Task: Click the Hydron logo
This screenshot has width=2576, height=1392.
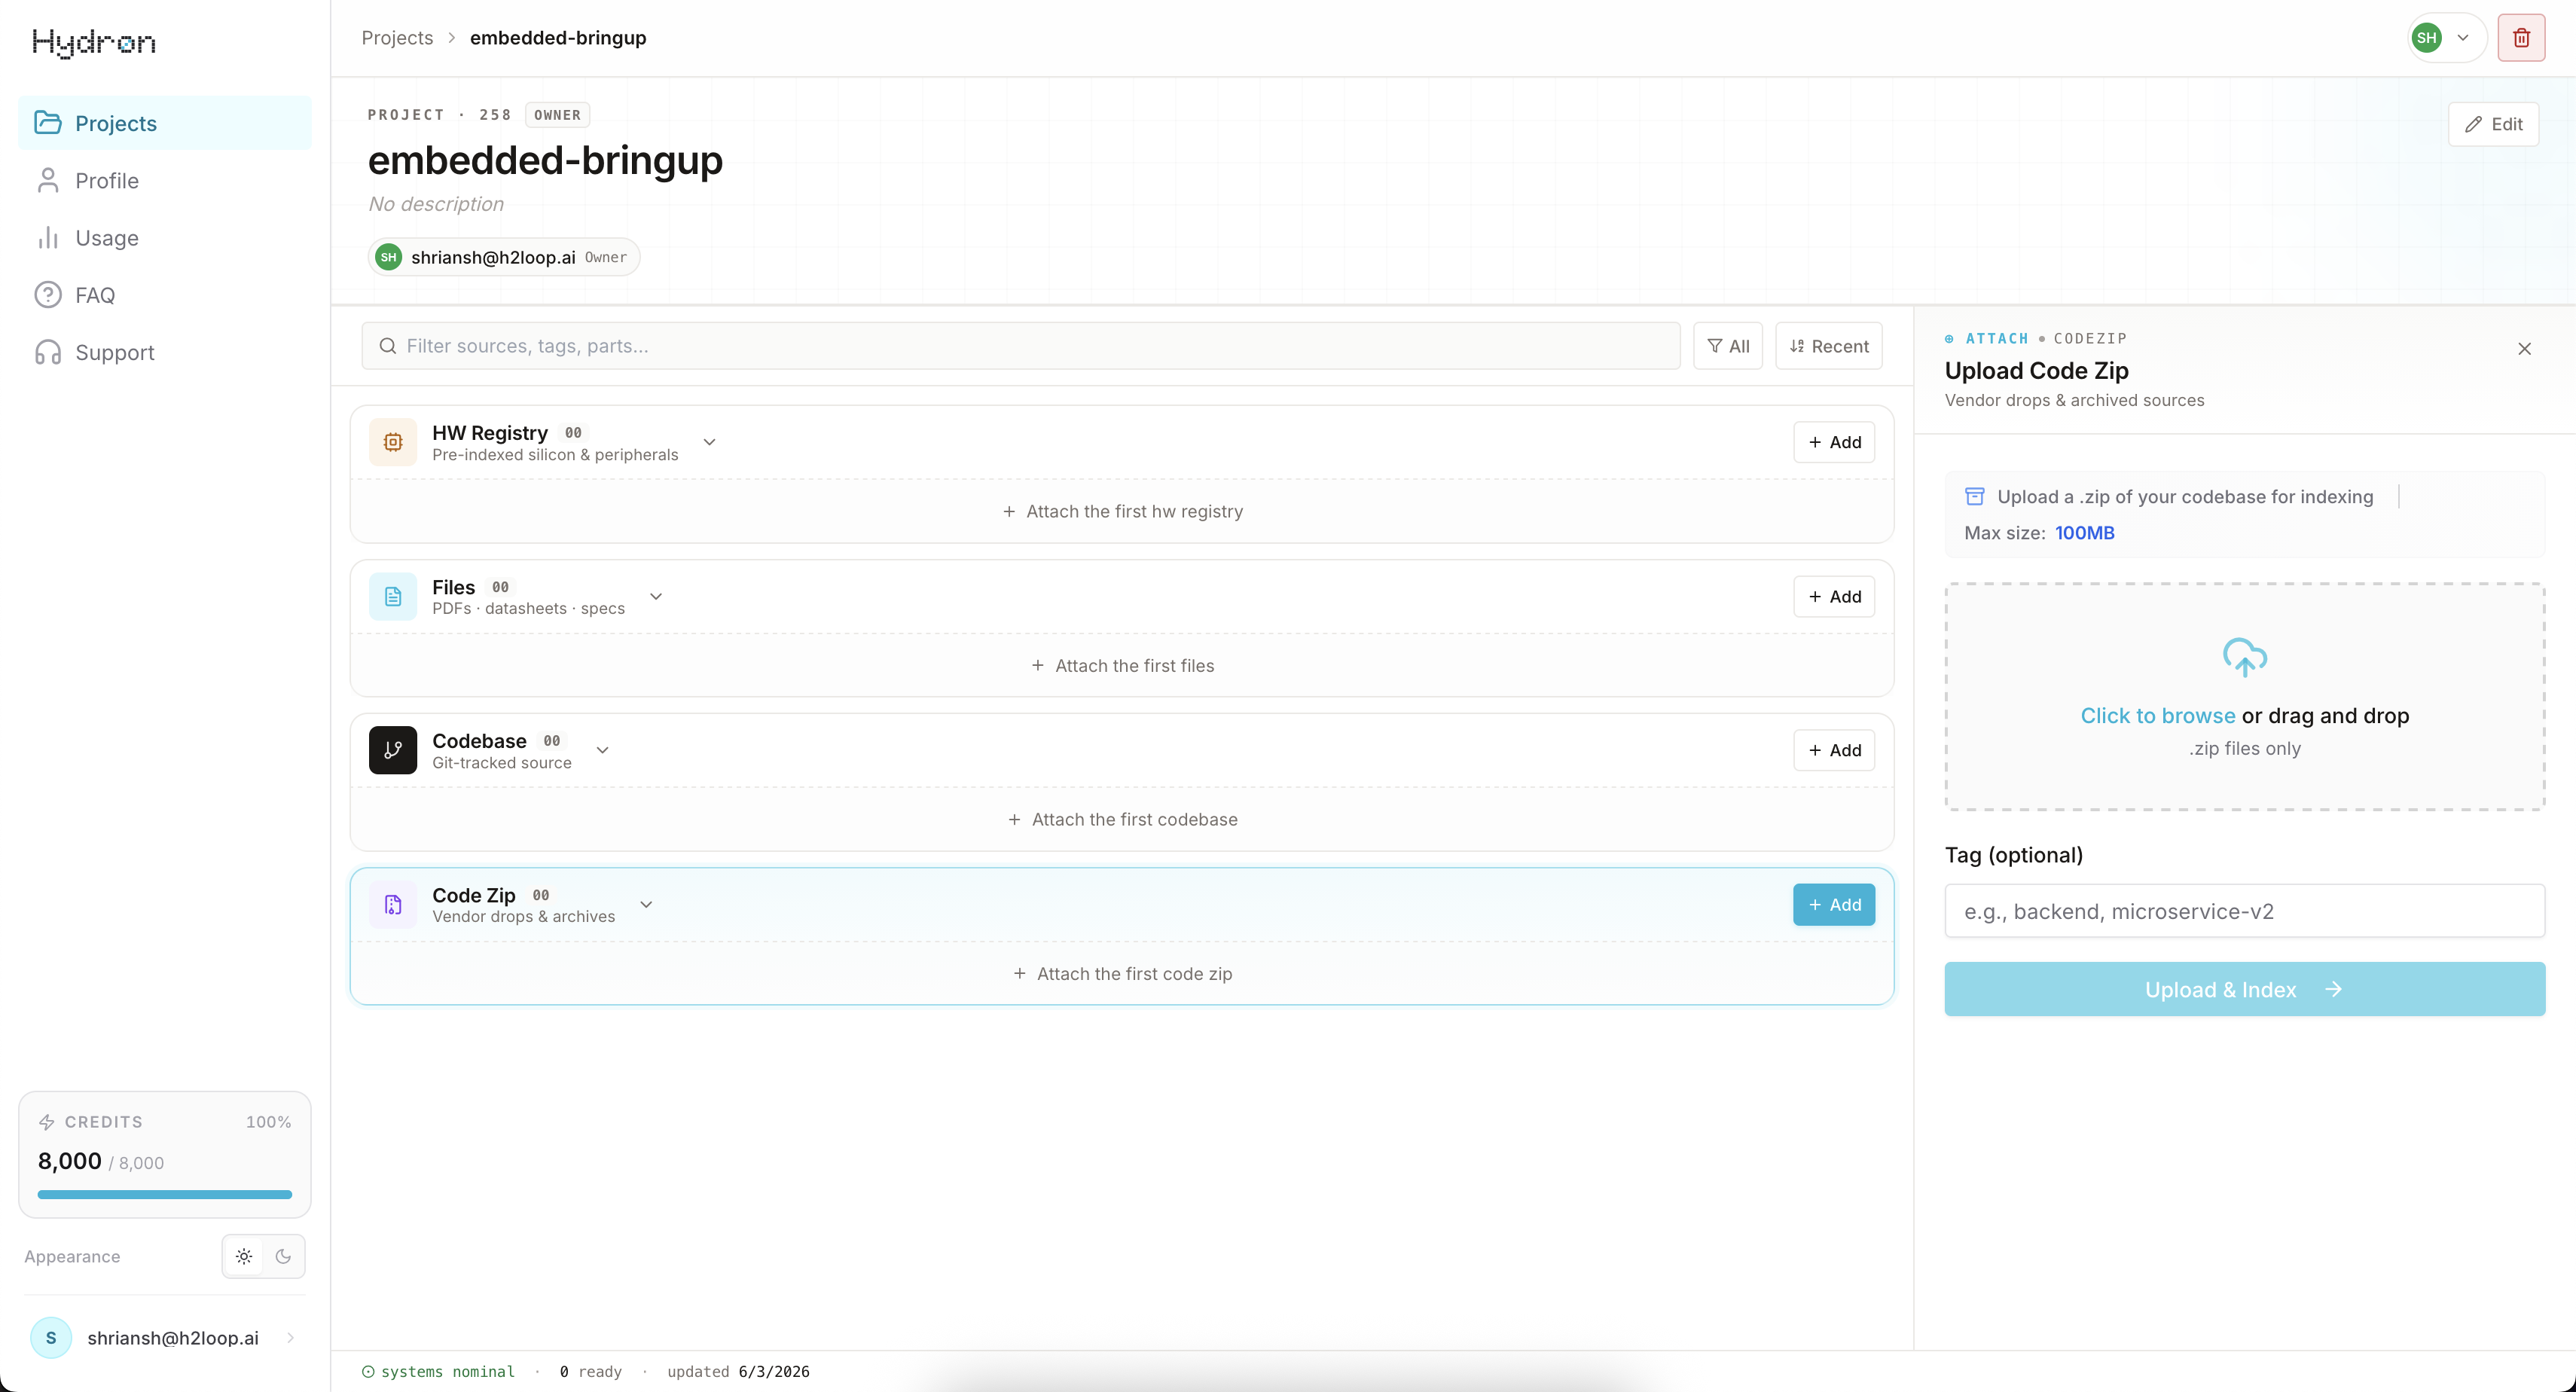Action: point(94,42)
